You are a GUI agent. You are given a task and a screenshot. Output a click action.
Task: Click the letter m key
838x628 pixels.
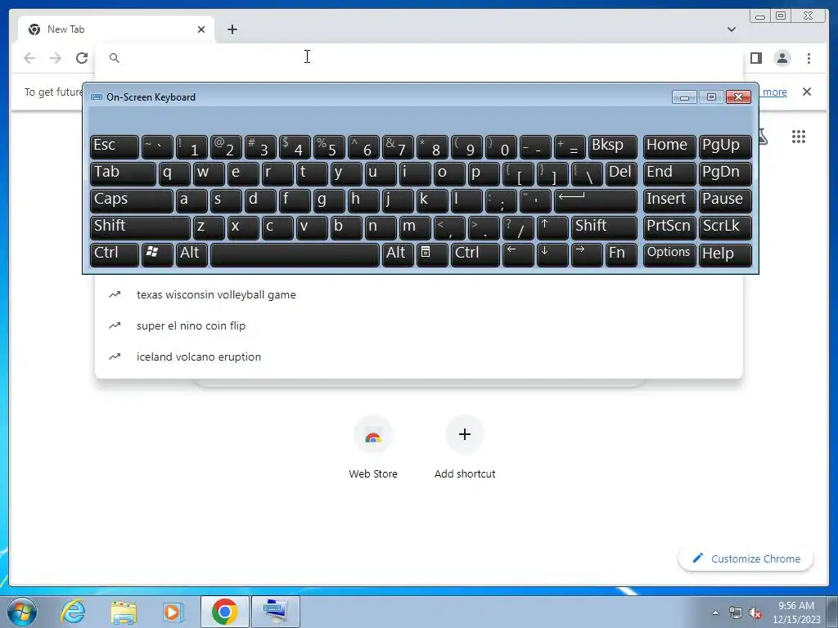415,227
